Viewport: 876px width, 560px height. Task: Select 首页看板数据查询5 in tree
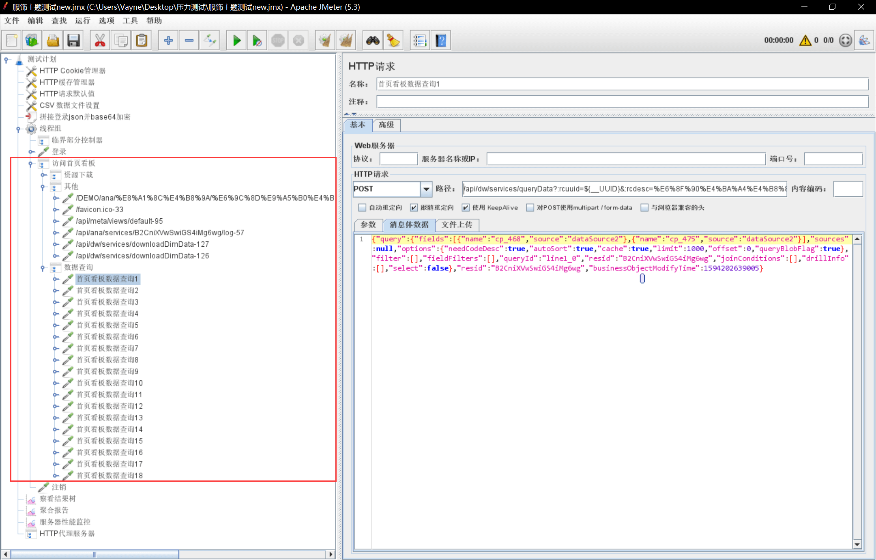[x=107, y=325]
